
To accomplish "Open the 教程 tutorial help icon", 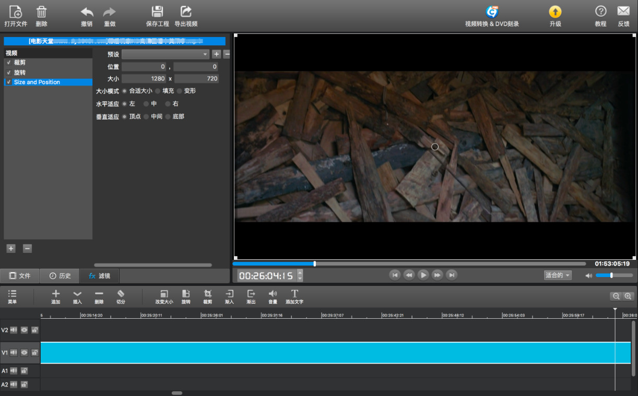I will (x=600, y=11).
